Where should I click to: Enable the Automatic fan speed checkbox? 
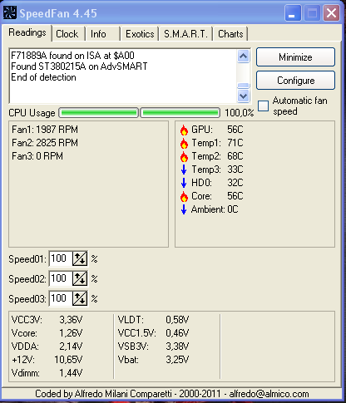[x=263, y=106]
